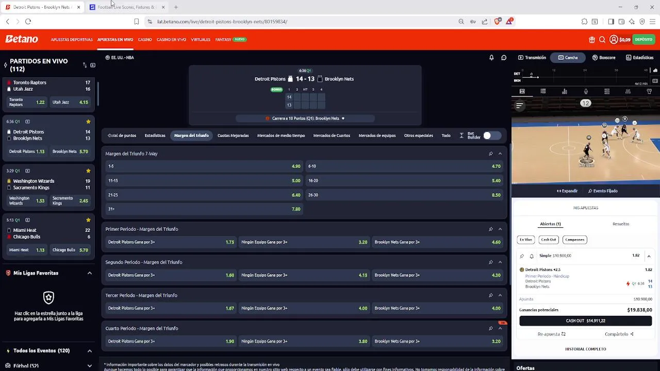Viewport: 660px width, 371px height.
Task: Click Expandir under the court tracker
Action: coord(567,191)
